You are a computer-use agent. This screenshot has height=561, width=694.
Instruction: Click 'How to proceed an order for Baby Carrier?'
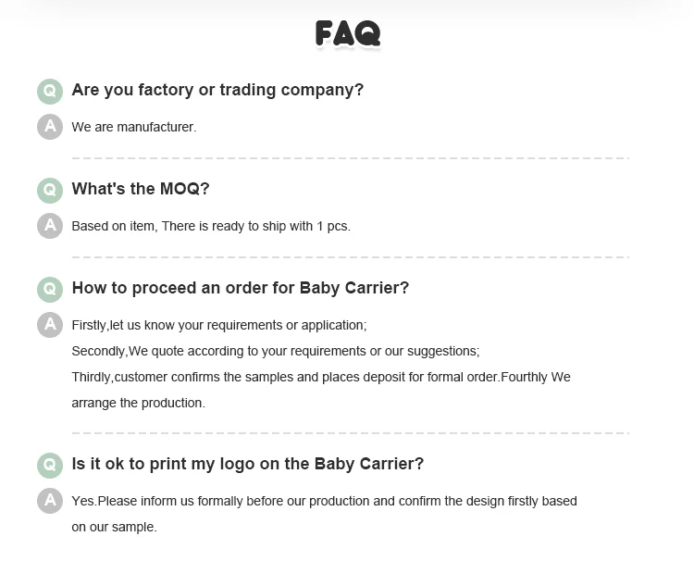pyautogui.click(x=241, y=288)
